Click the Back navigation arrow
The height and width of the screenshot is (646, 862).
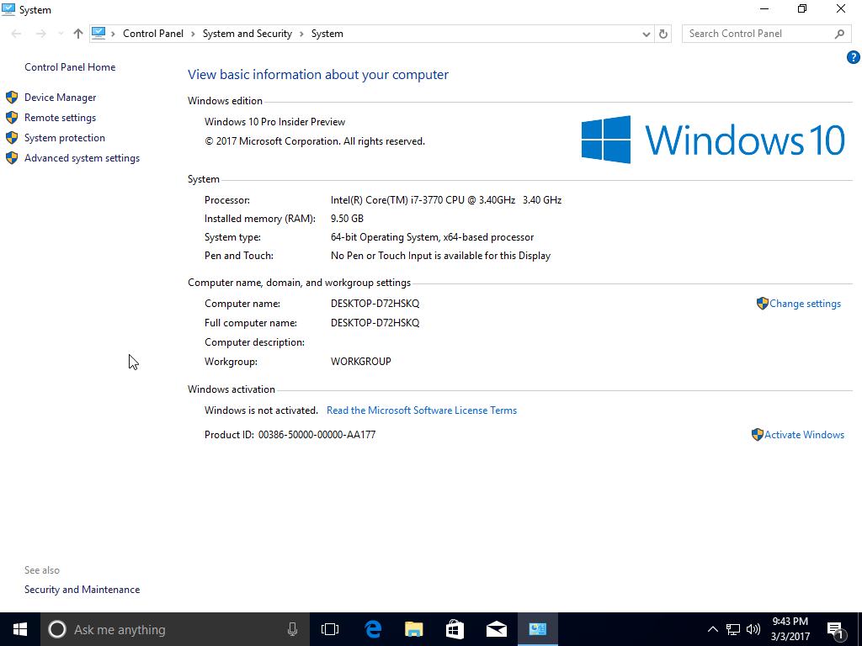point(17,34)
